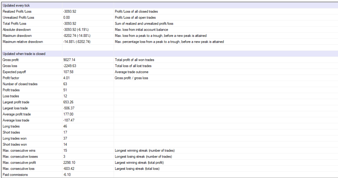This screenshot has height=178, width=338.
Task: Click the Gross loss value -2249.63
Action: point(70,66)
